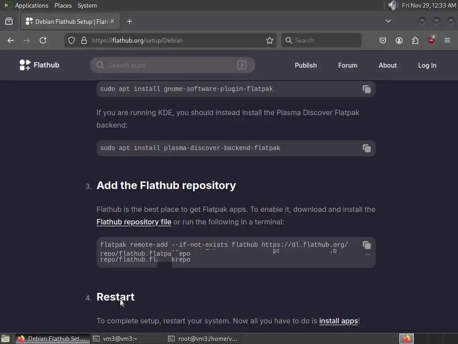Close the Debian Flathub Setup tab
The image size is (458, 344).
pos(112,21)
